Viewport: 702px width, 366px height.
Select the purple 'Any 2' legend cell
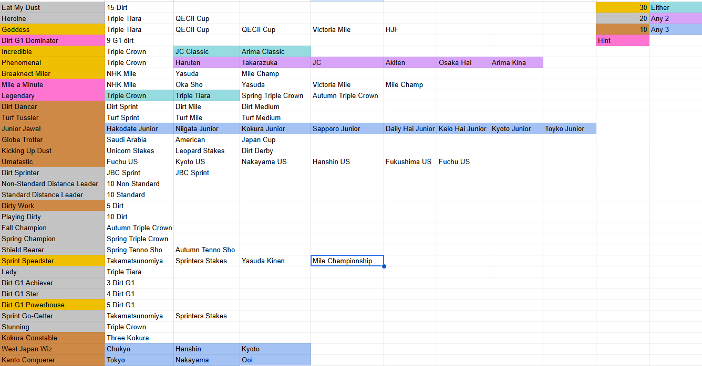[x=675, y=18]
